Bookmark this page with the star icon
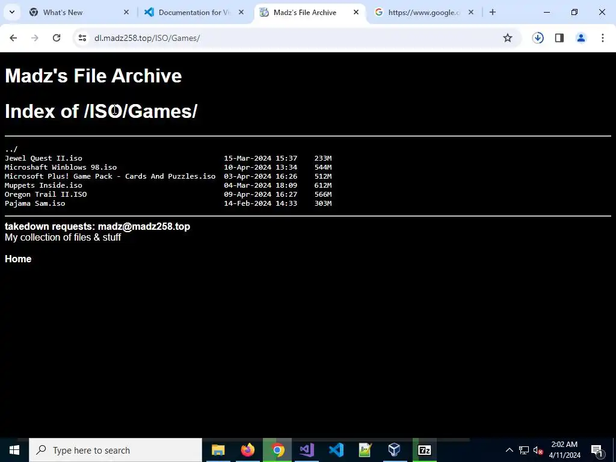This screenshot has height=462, width=616. [x=508, y=38]
